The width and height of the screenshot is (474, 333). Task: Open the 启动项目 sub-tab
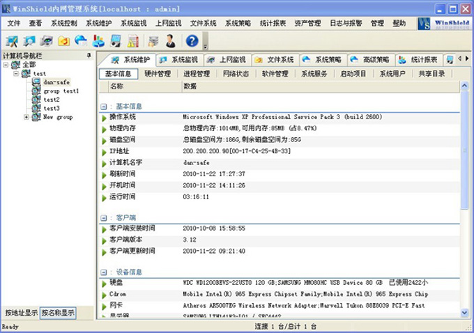coord(353,74)
